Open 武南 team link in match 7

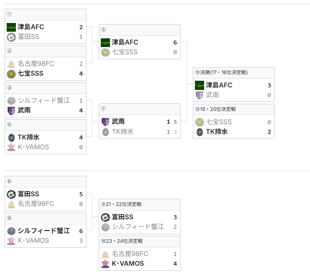pos(118,122)
